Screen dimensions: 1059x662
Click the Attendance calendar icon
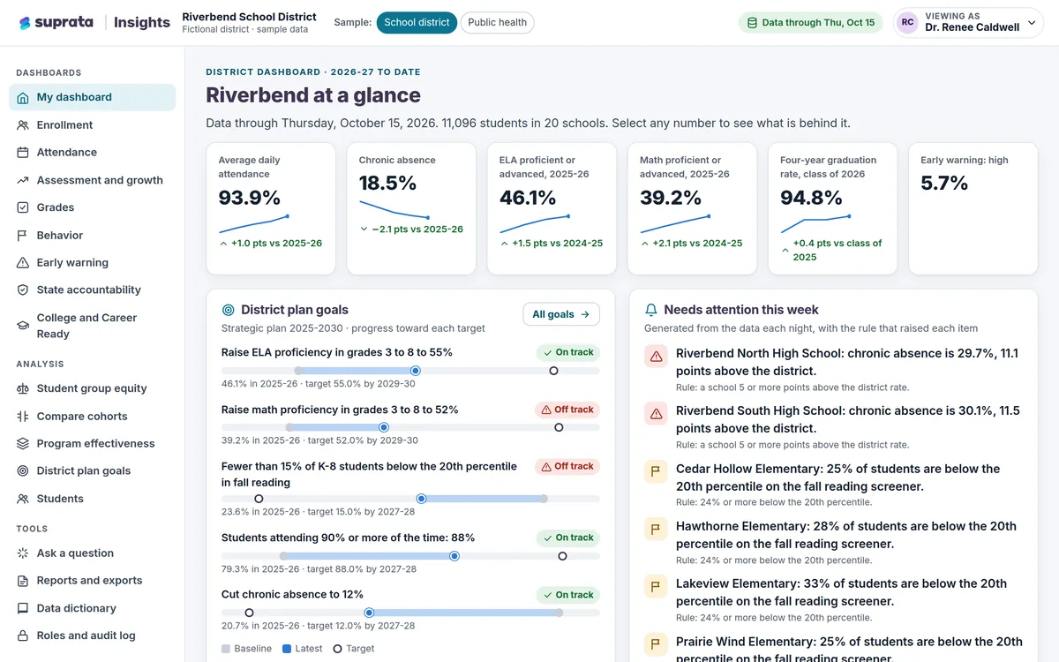pyautogui.click(x=23, y=153)
